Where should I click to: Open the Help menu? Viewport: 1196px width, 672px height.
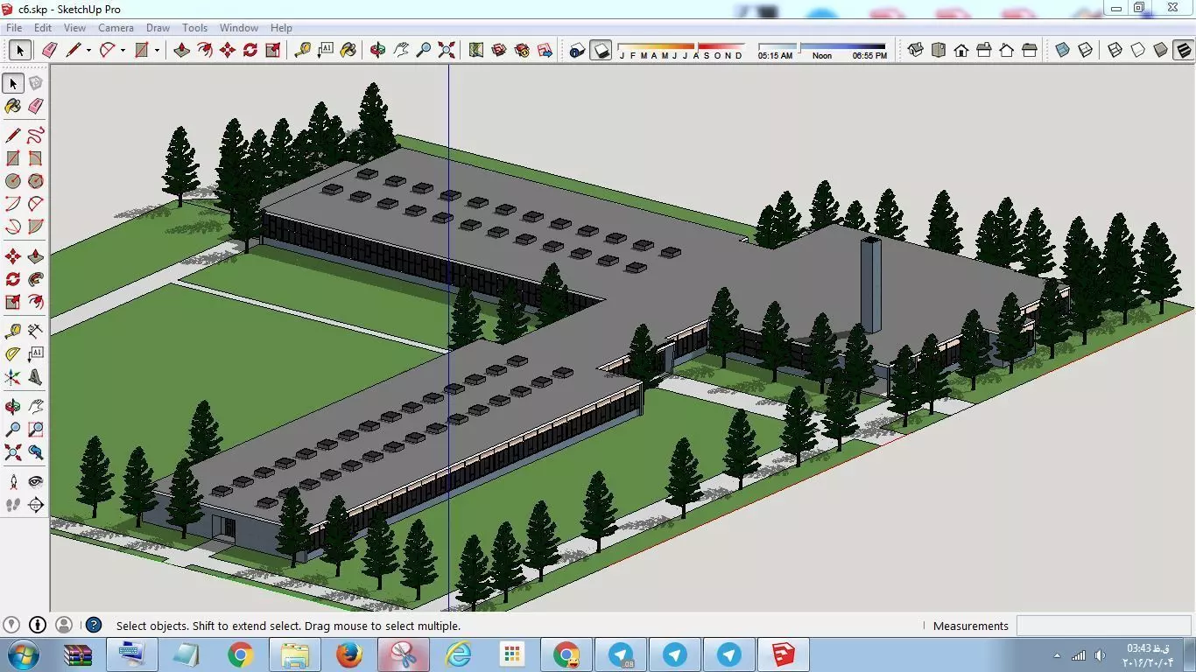[281, 28]
